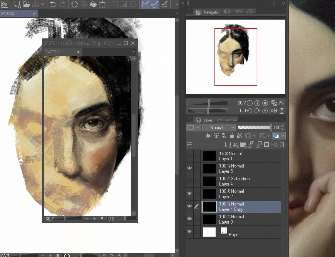The height and width of the screenshot is (257, 335).
Task: Show the hidden Layer 1
Action: tap(189, 156)
